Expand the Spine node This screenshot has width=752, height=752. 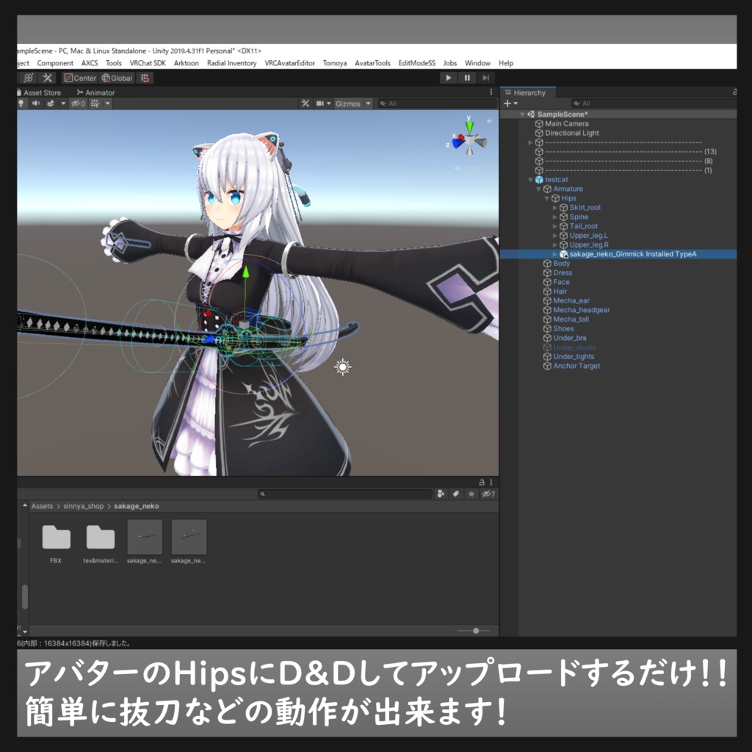click(x=555, y=217)
